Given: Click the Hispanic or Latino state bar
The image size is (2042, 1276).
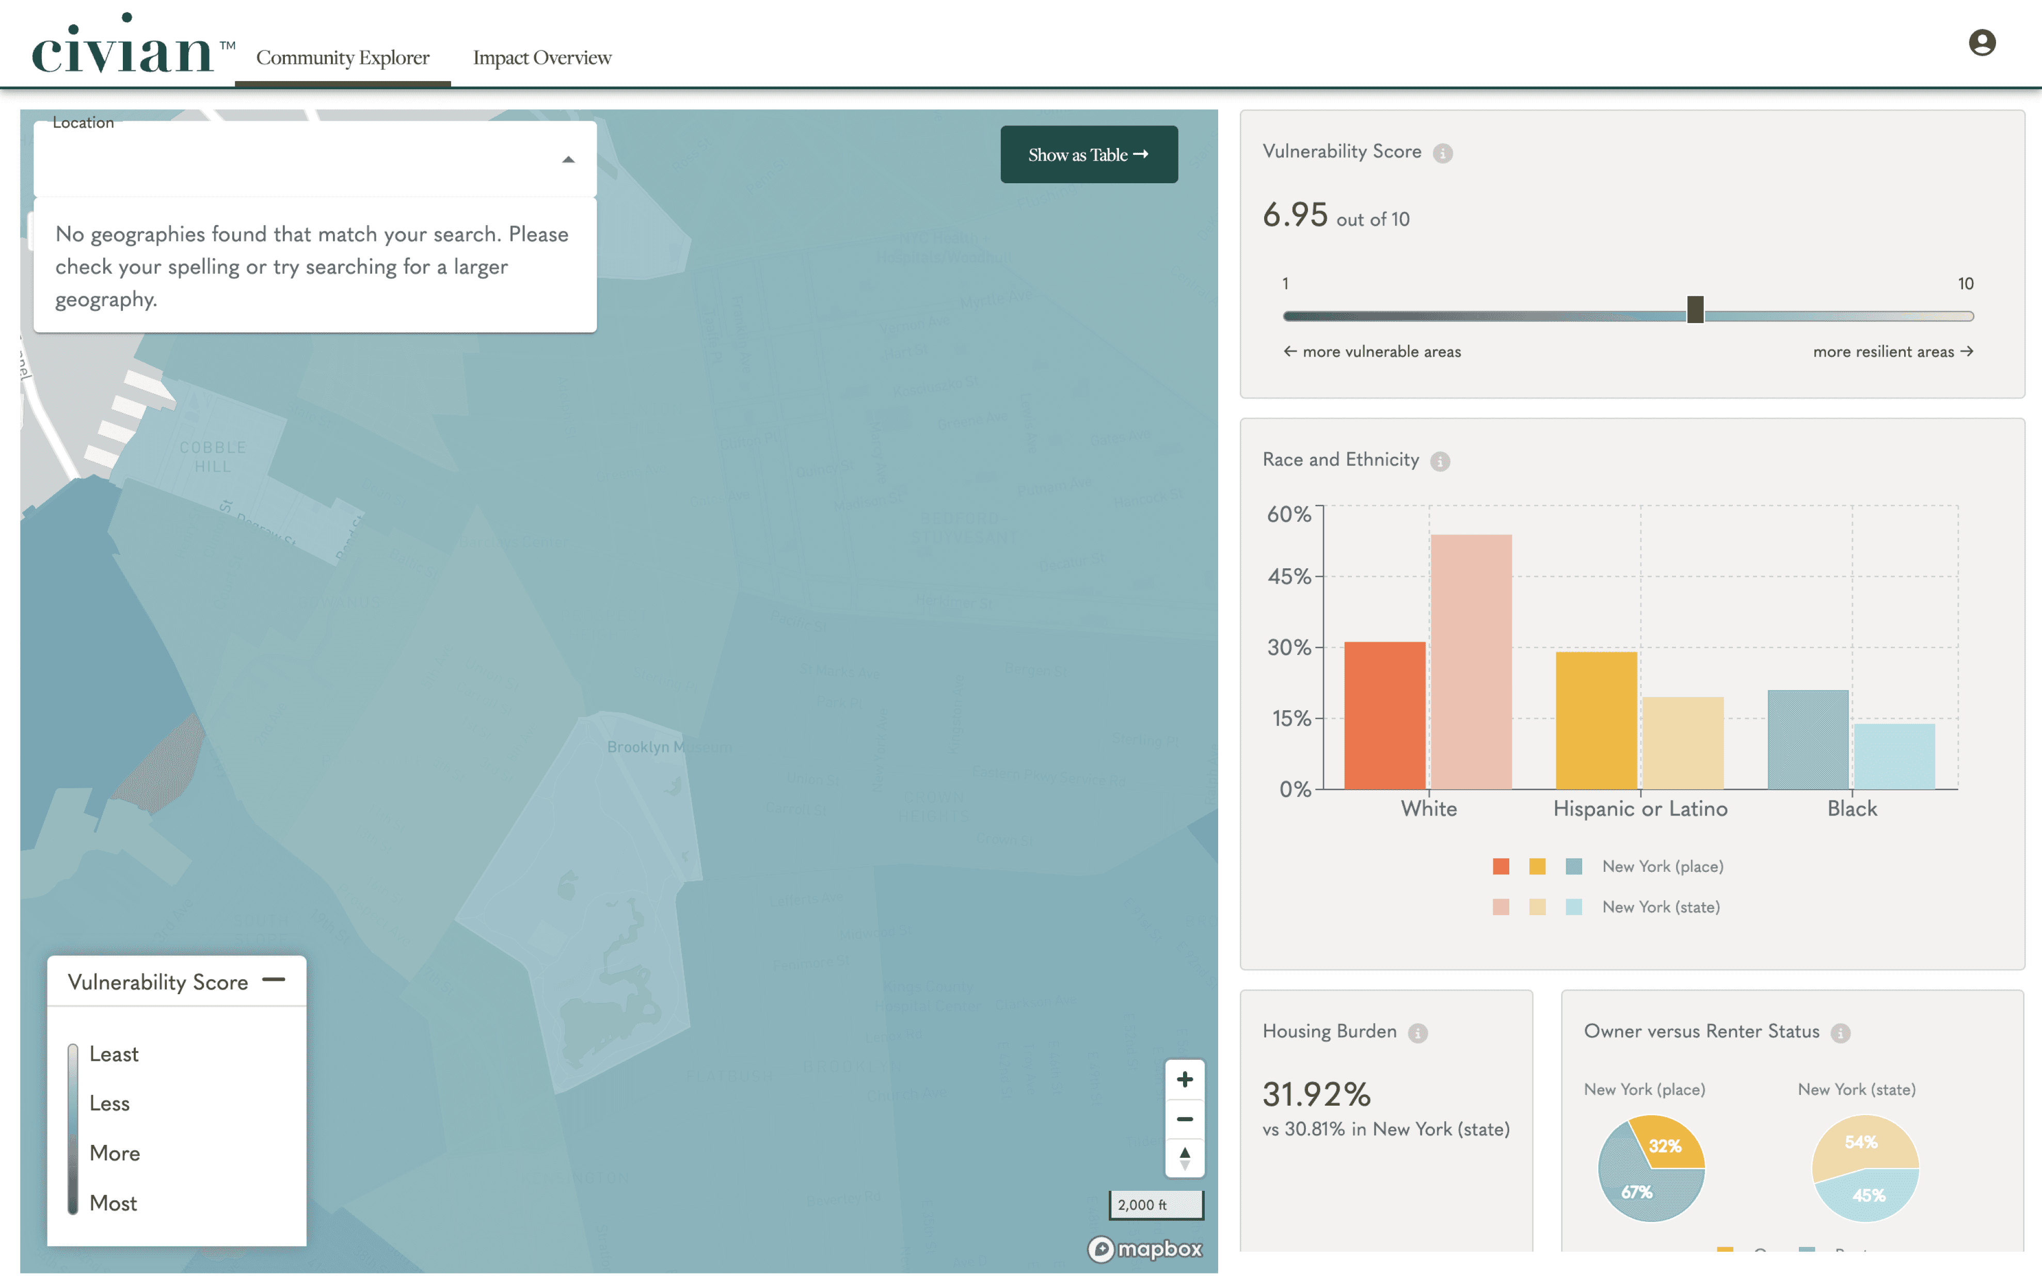Looking at the screenshot, I should (x=1683, y=743).
